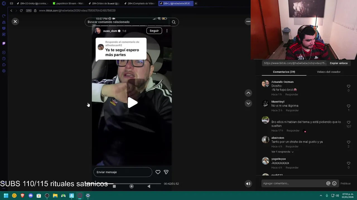The width and height of the screenshot is (357, 200).
Task: Select the Videos del creador tab
Action: pyautogui.click(x=329, y=72)
